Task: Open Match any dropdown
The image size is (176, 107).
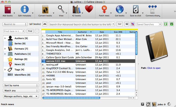Action: tap(21, 91)
